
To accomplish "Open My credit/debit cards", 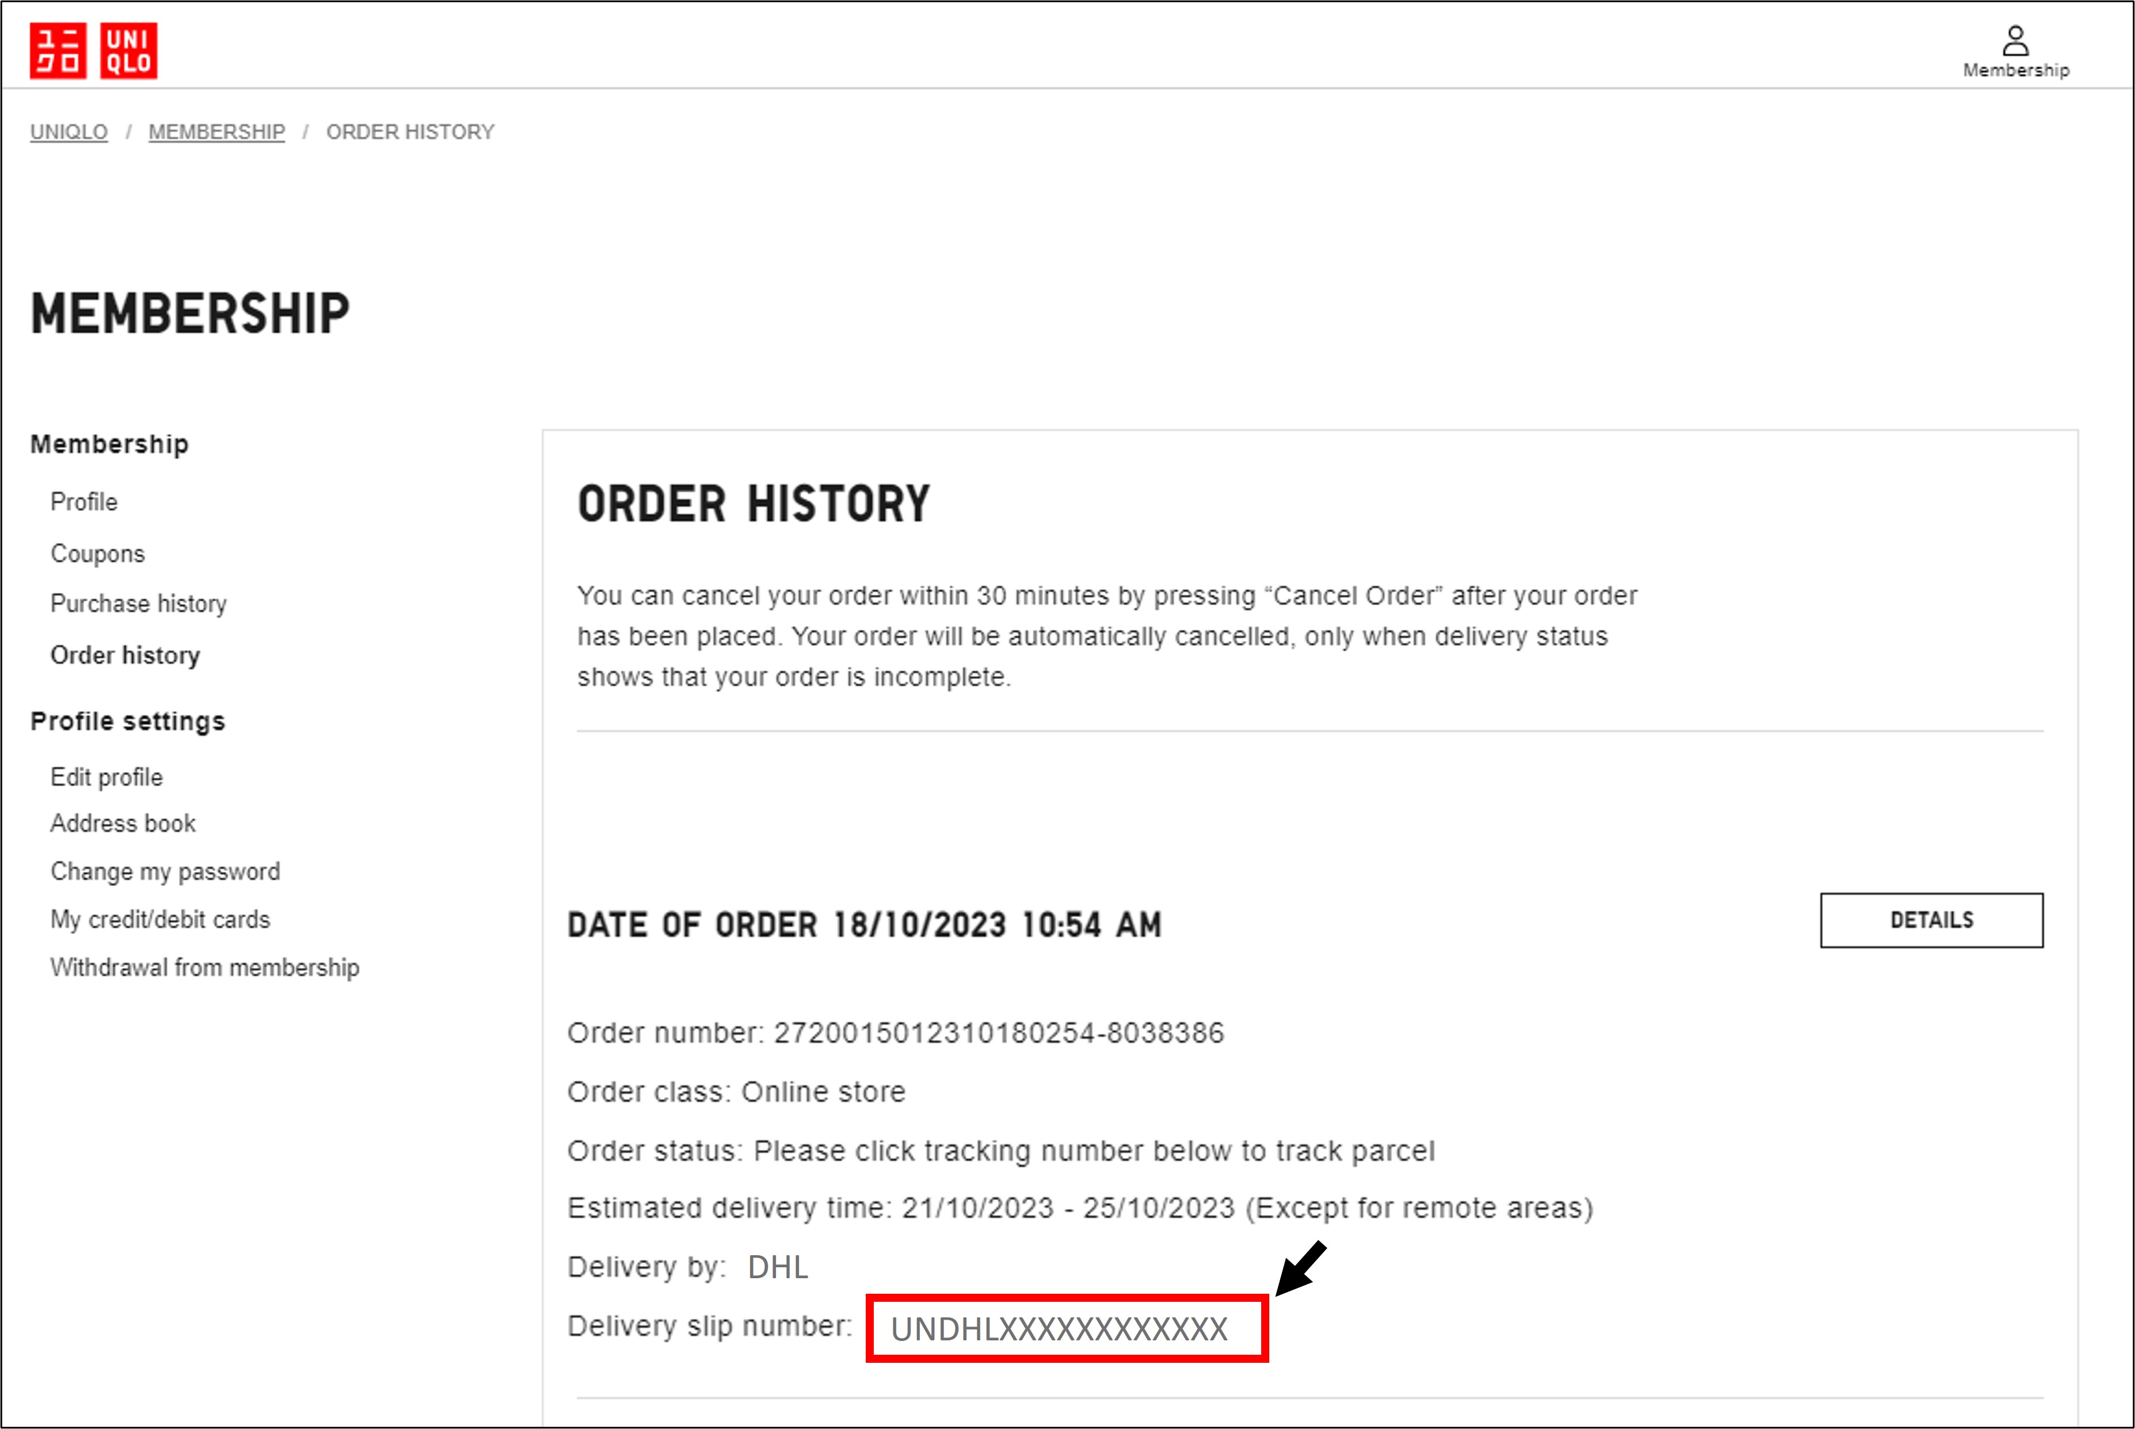I will point(161,920).
